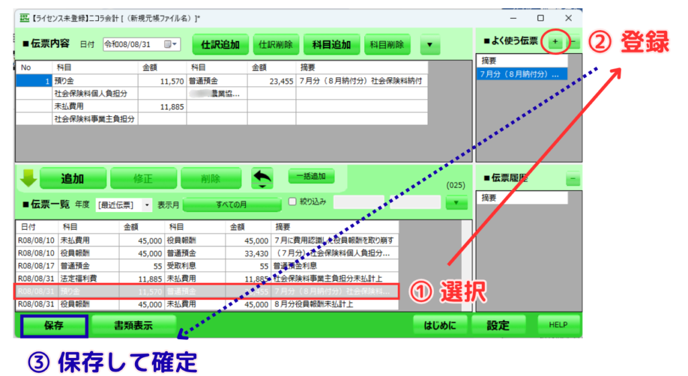The width and height of the screenshot is (688, 376).
Task: Click the 科目削除 button
Action: (x=387, y=45)
